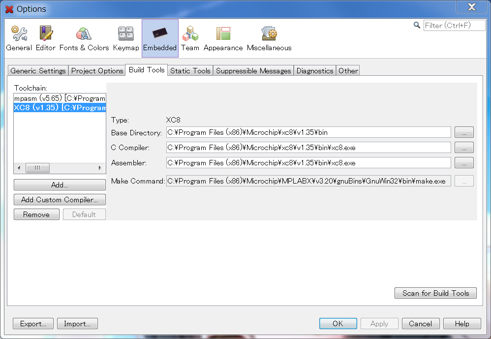491x339 pixels.
Task: Remove the selected toolchain
Action: pos(36,215)
